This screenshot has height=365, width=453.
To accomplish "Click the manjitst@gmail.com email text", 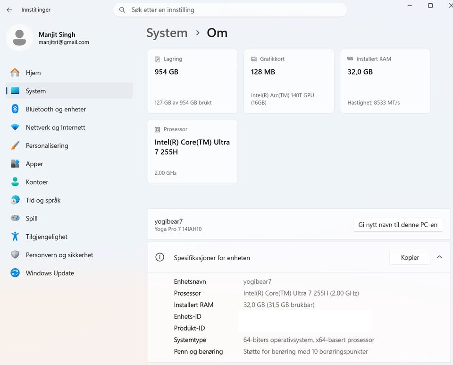I will point(64,42).
